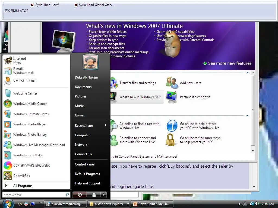Viewport: 278px width, 208px height.
Task: Click Welcome Center scrollbar up arrow
Action: [253, 73]
